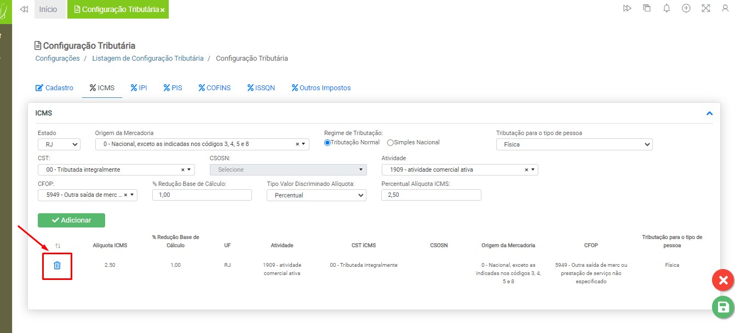
Task: Select the Simples Nacional radio button
Action: pyautogui.click(x=391, y=143)
